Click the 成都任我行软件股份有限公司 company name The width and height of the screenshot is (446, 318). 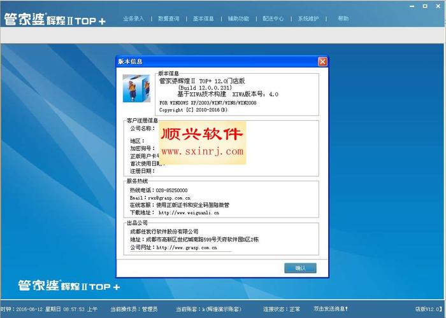coord(164,232)
